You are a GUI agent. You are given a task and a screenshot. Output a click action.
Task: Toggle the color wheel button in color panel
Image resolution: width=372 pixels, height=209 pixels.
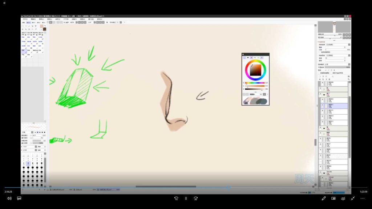tap(244, 57)
